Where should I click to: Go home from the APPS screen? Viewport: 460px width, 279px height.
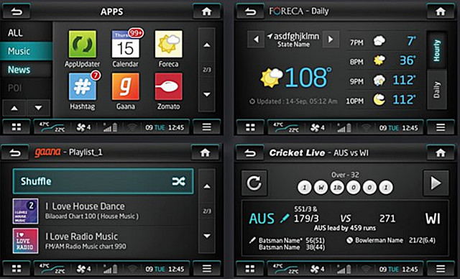(206, 12)
